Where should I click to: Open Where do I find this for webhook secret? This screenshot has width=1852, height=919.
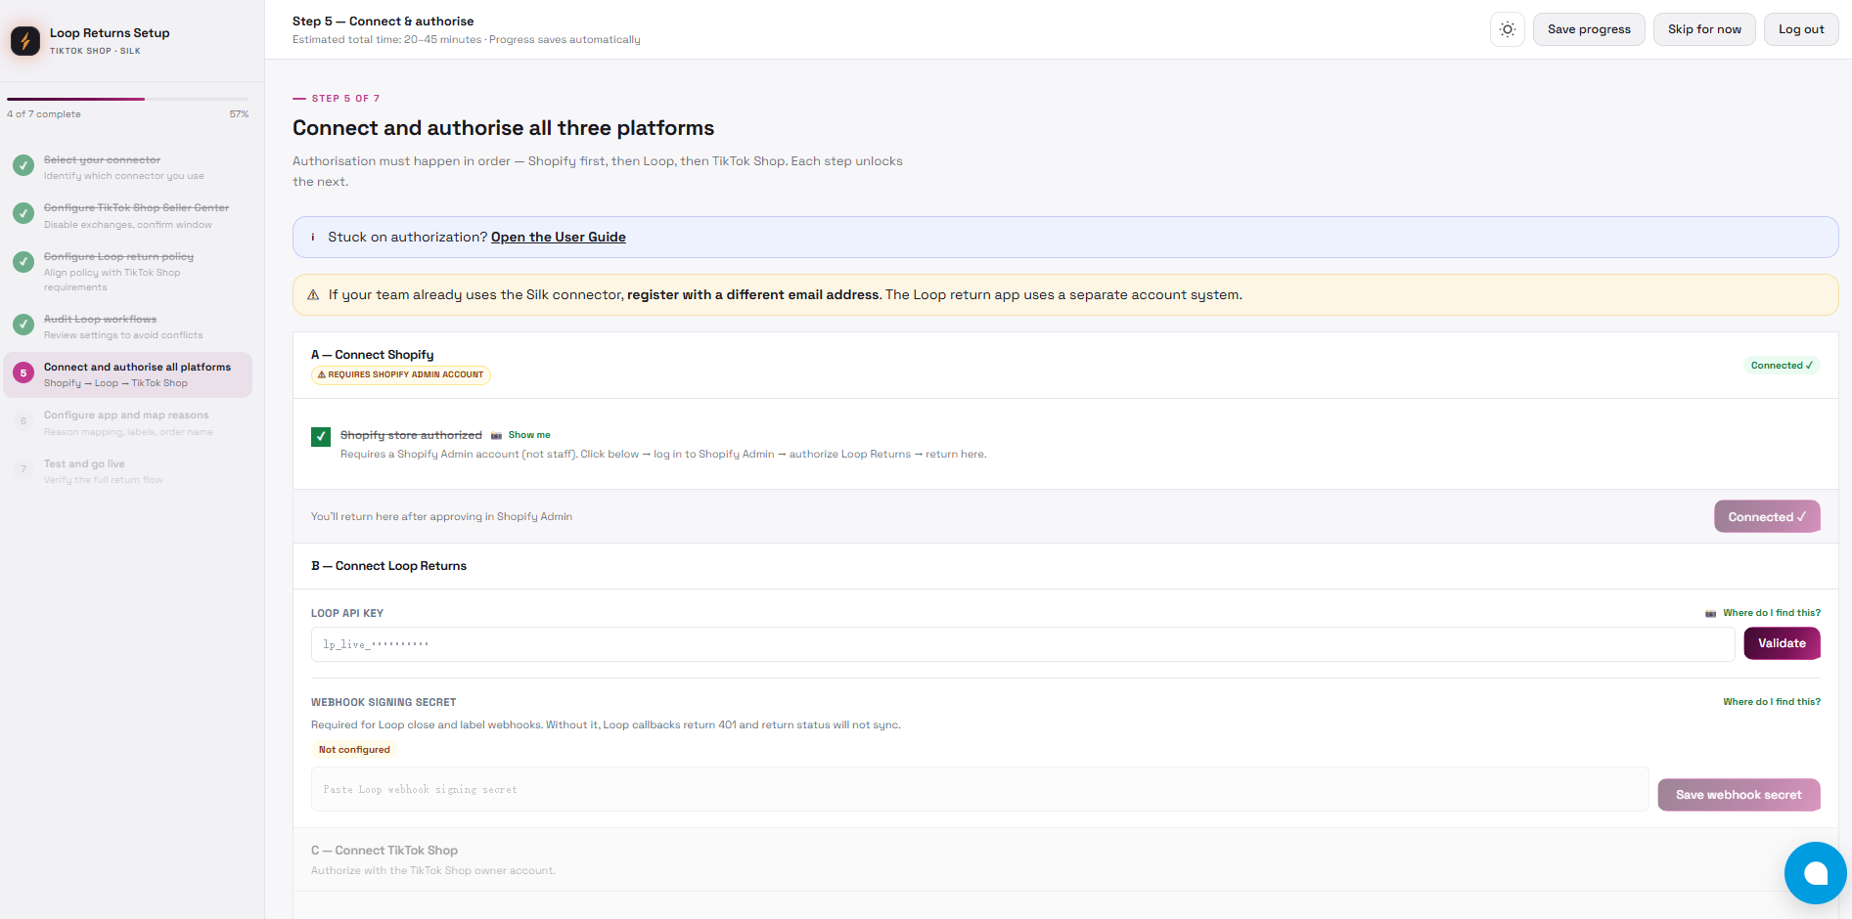coord(1772,702)
